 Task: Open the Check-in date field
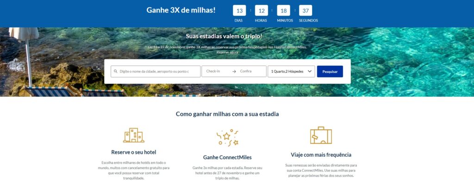[x=216, y=71]
